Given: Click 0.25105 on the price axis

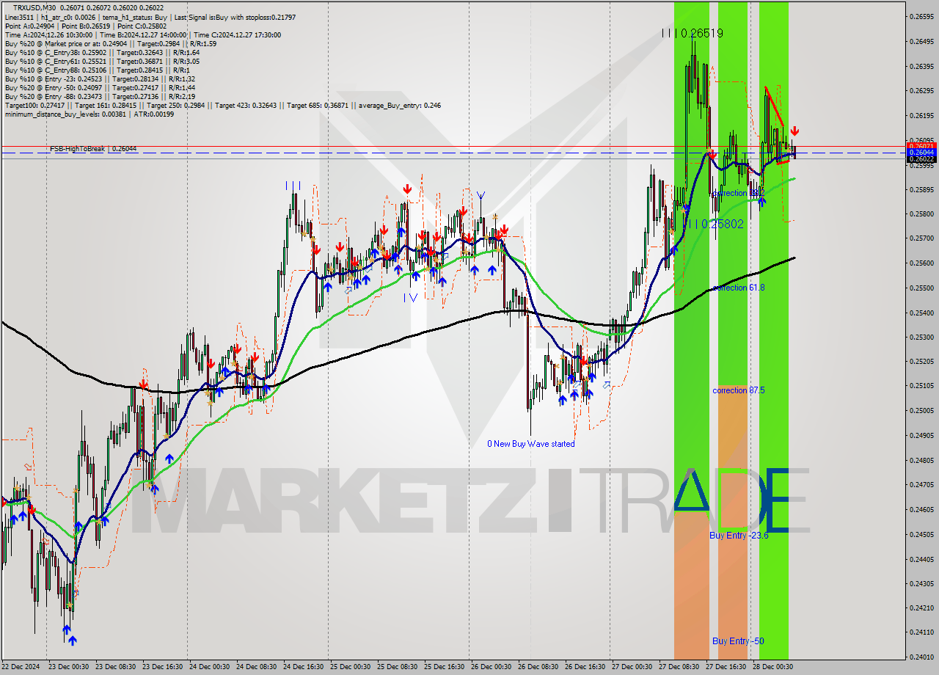Looking at the screenshot, I should (922, 386).
